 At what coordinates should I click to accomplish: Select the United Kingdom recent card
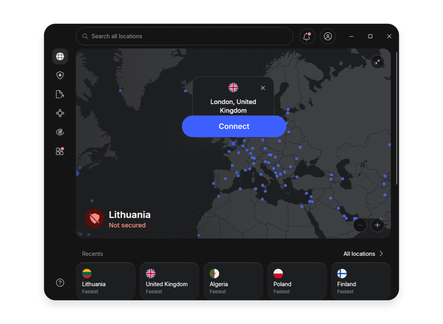(x=169, y=281)
